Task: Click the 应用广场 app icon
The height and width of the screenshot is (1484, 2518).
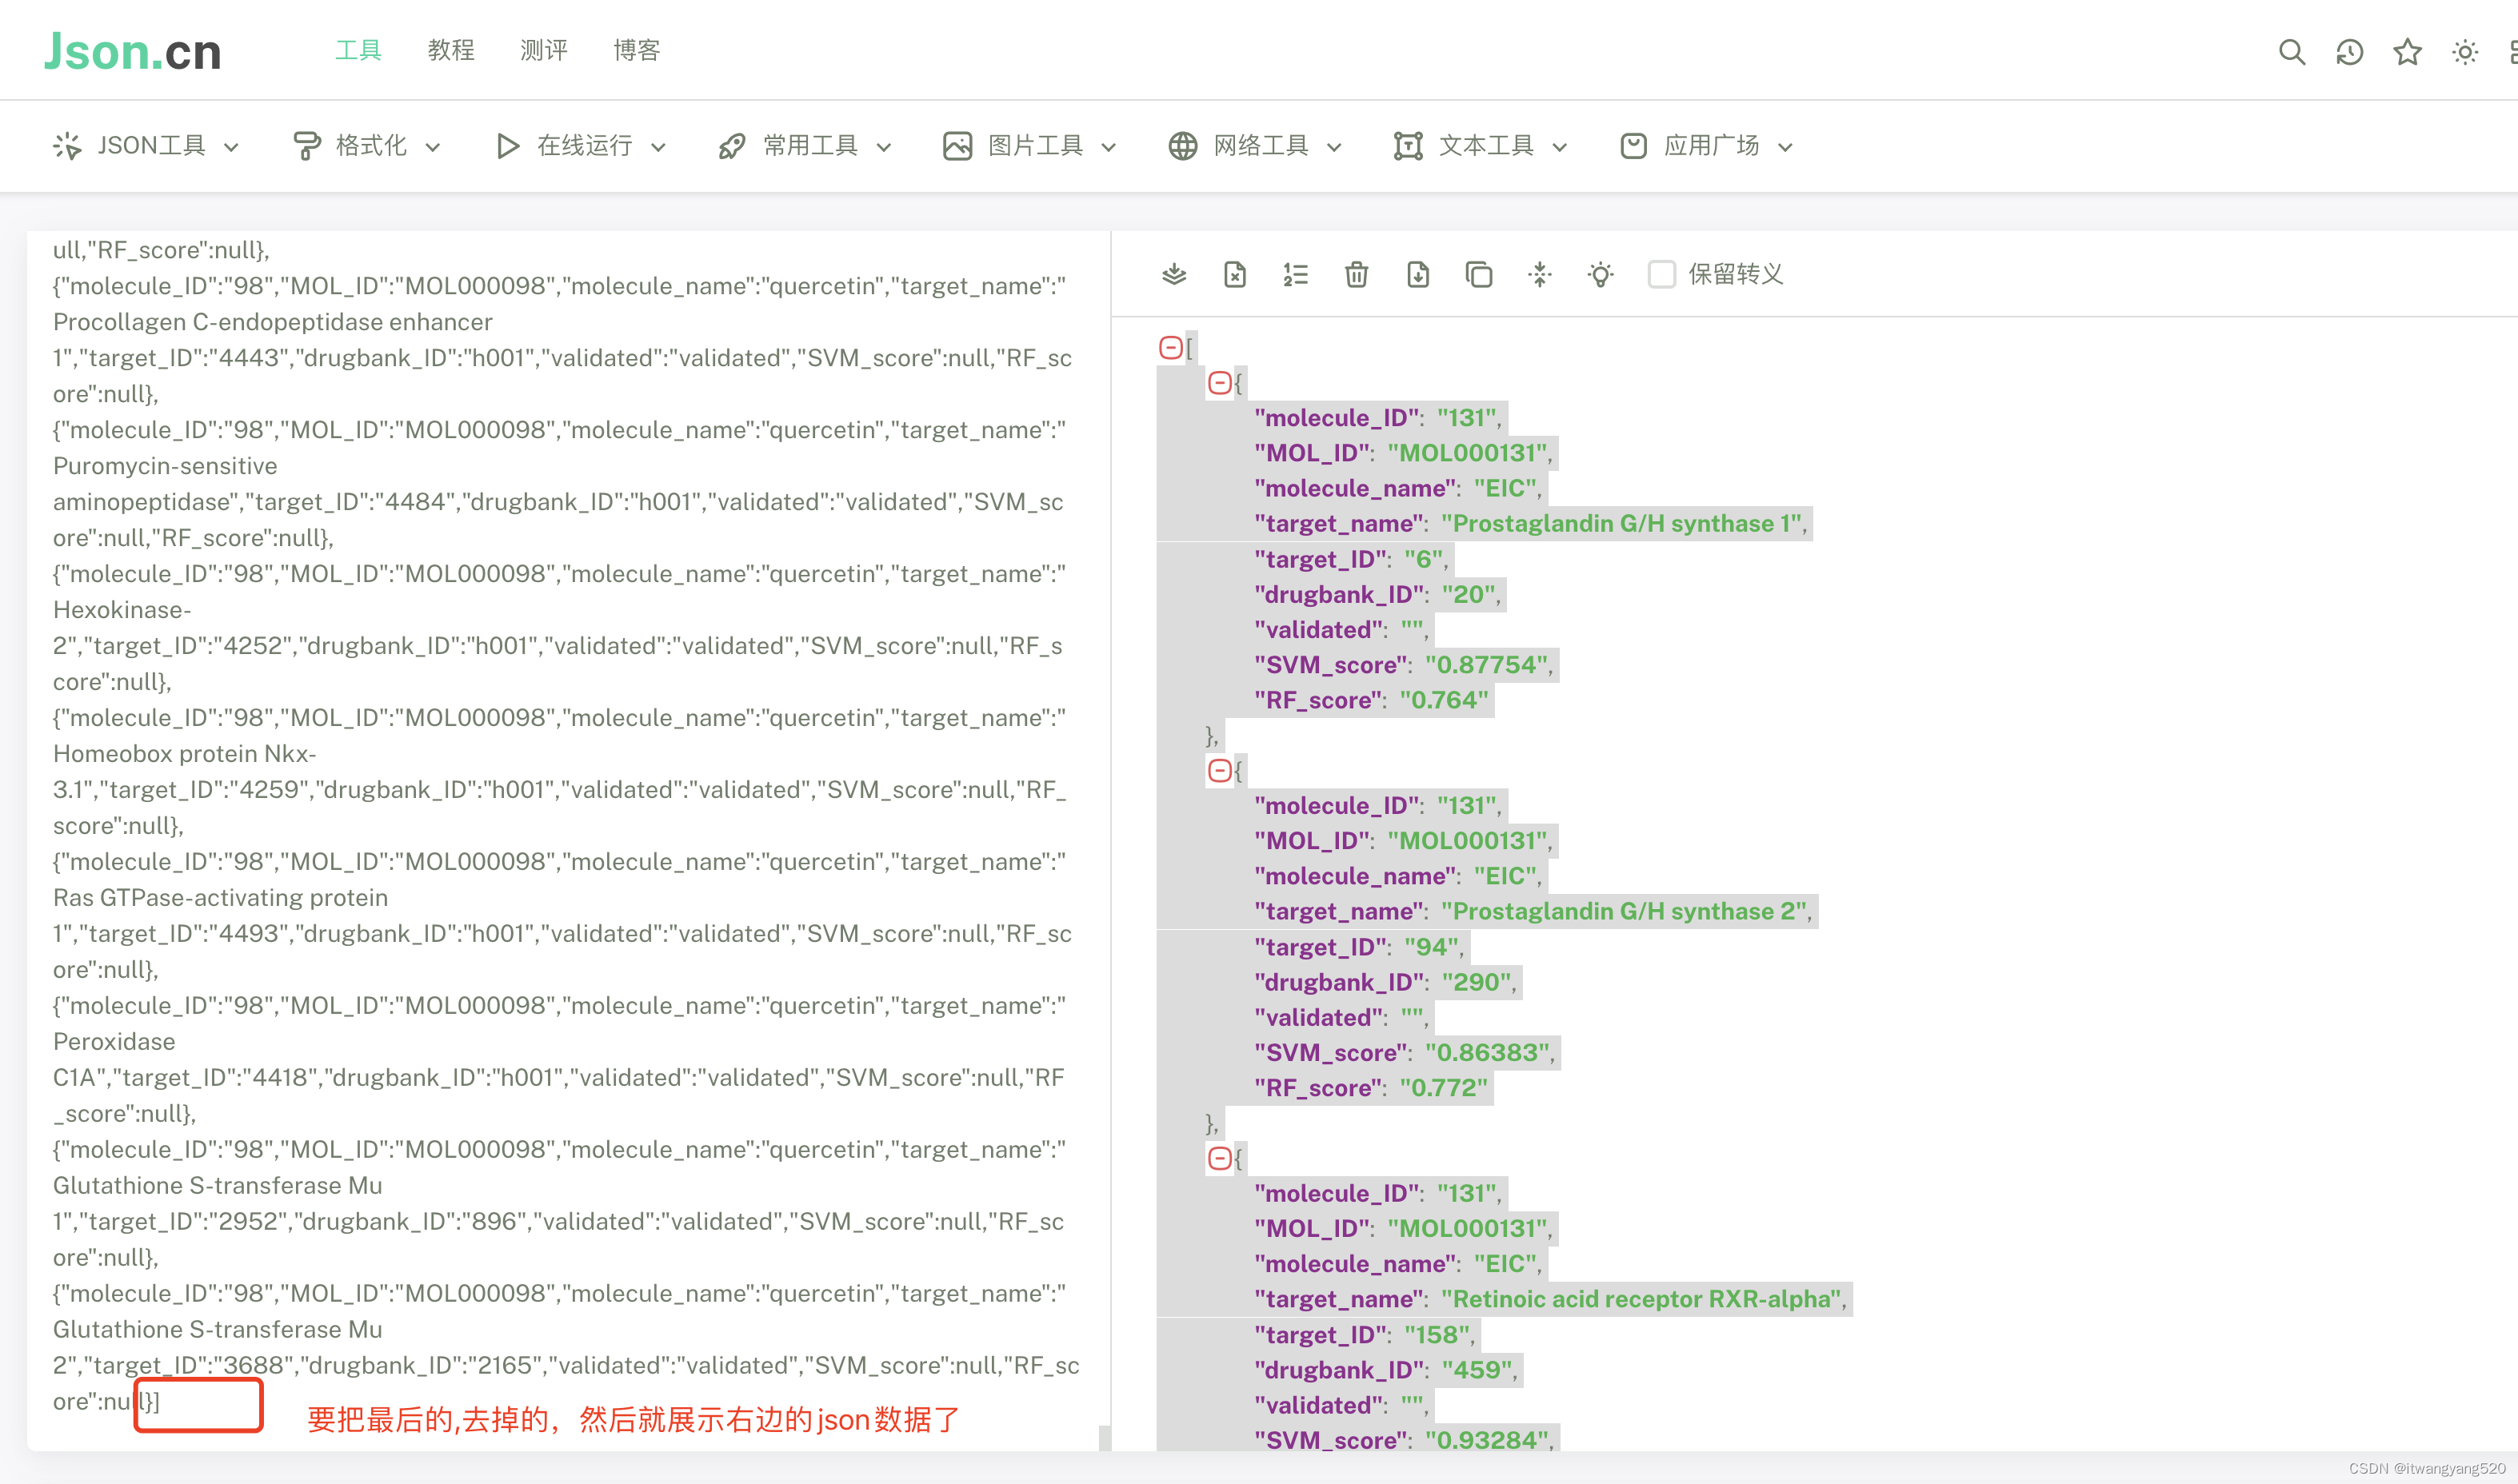Action: [1633, 146]
